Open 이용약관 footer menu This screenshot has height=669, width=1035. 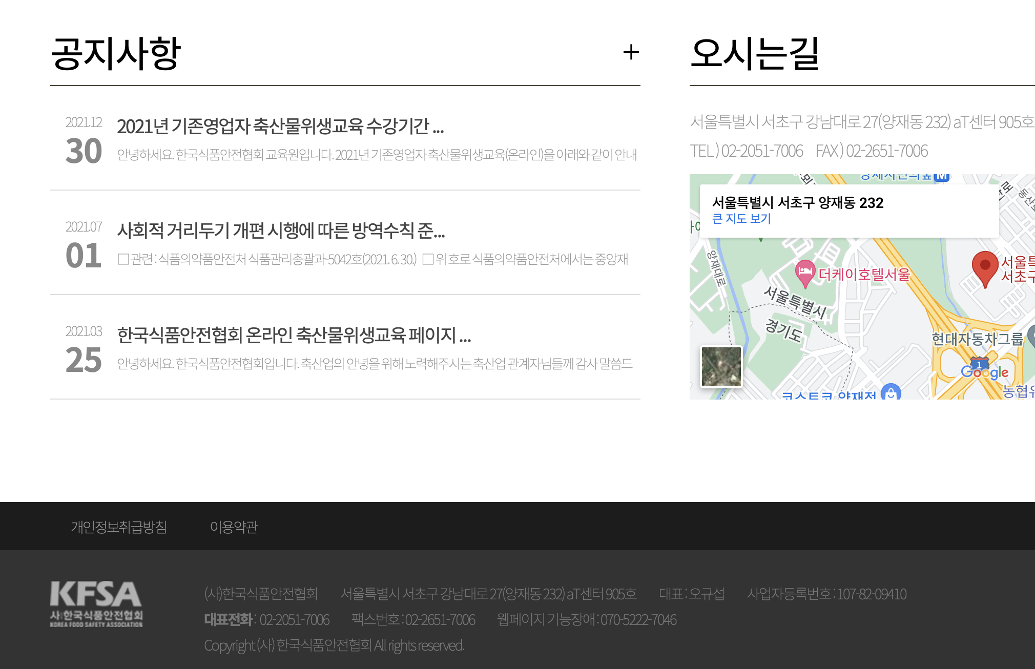coord(234,527)
